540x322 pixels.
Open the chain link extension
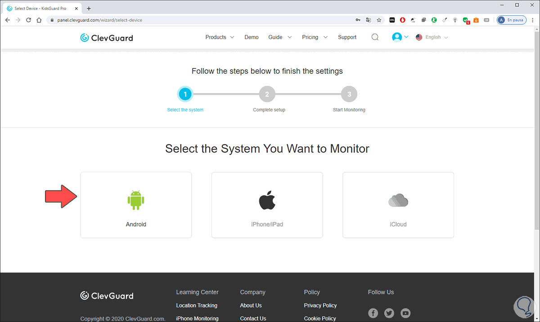coord(486,20)
